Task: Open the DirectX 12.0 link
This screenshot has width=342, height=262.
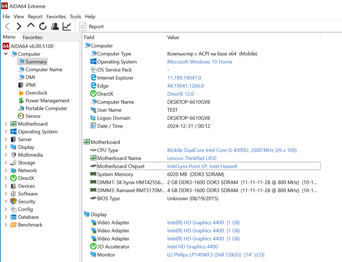Action: click(x=180, y=94)
